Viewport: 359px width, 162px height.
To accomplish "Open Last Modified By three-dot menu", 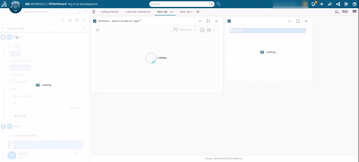I will (x=83, y=136).
